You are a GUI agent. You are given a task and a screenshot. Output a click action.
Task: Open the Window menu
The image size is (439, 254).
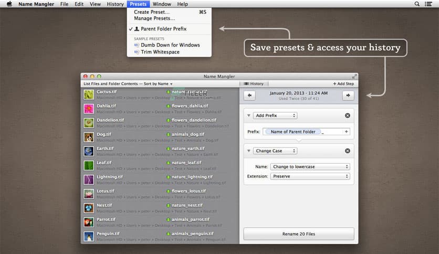pyautogui.click(x=162, y=4)
